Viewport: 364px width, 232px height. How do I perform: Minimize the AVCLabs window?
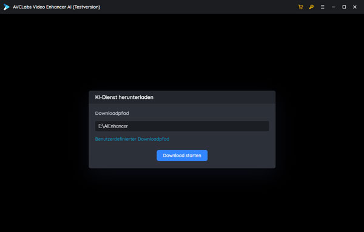(333, 7)
